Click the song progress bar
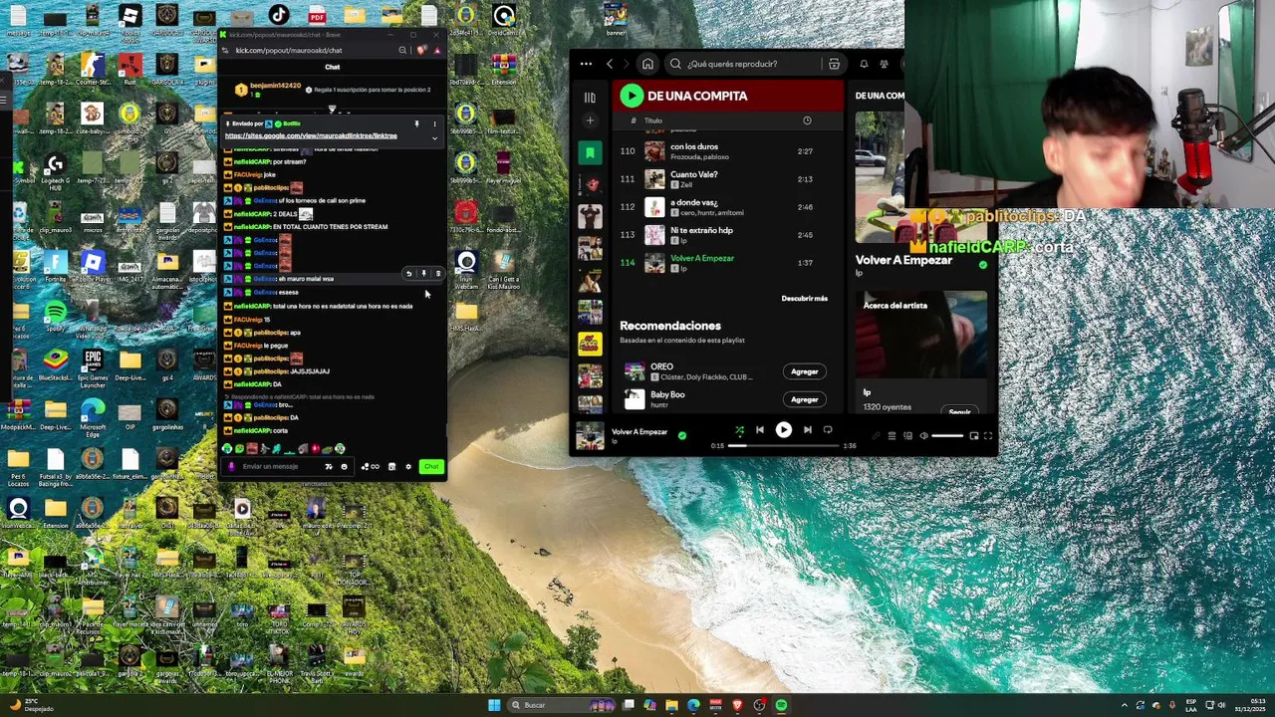The height and width of the screenshot is (717, 1275). [785, 445]
